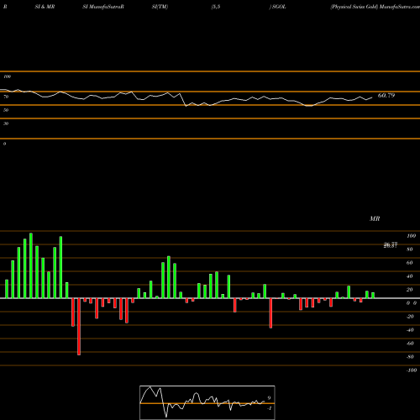Click the "MR" panel label
The width and height of the screenshot is (420, 420).
click(375, 218)
